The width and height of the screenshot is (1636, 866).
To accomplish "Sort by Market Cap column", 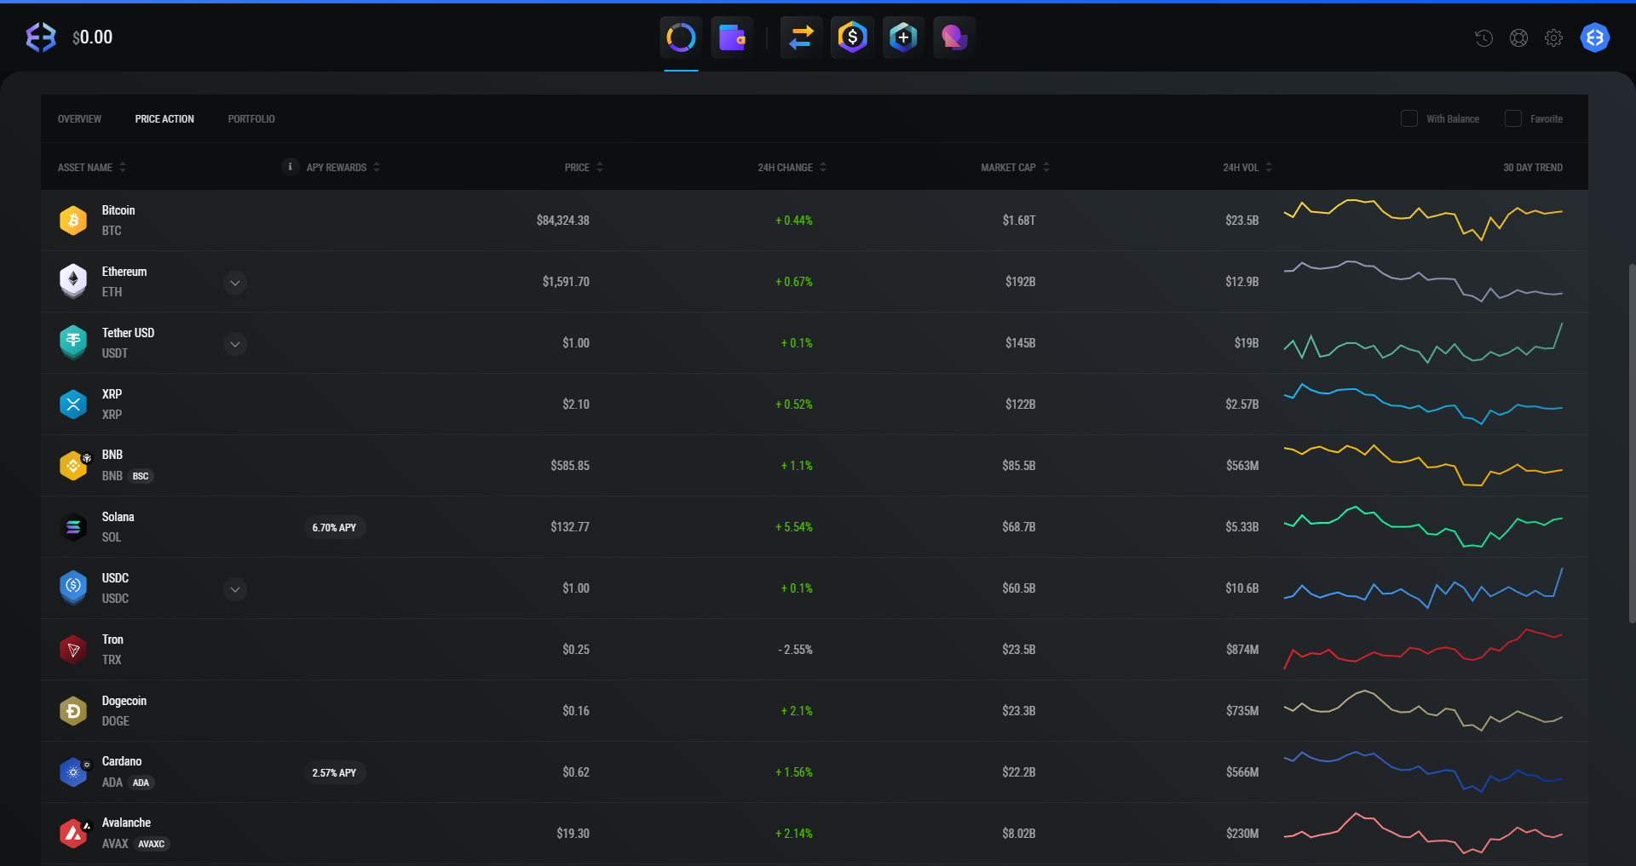I will pos(1015,167).
